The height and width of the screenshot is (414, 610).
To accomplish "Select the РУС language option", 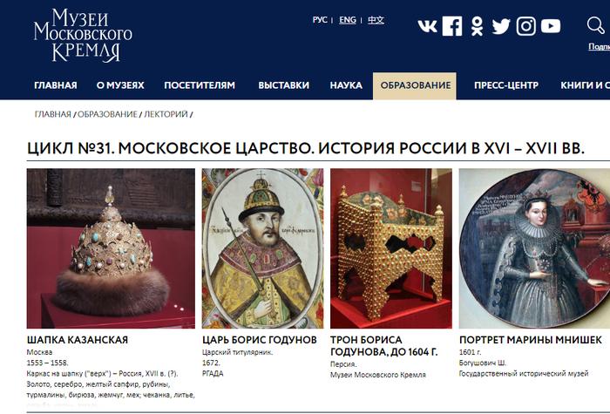I will (x=320, y=20).
